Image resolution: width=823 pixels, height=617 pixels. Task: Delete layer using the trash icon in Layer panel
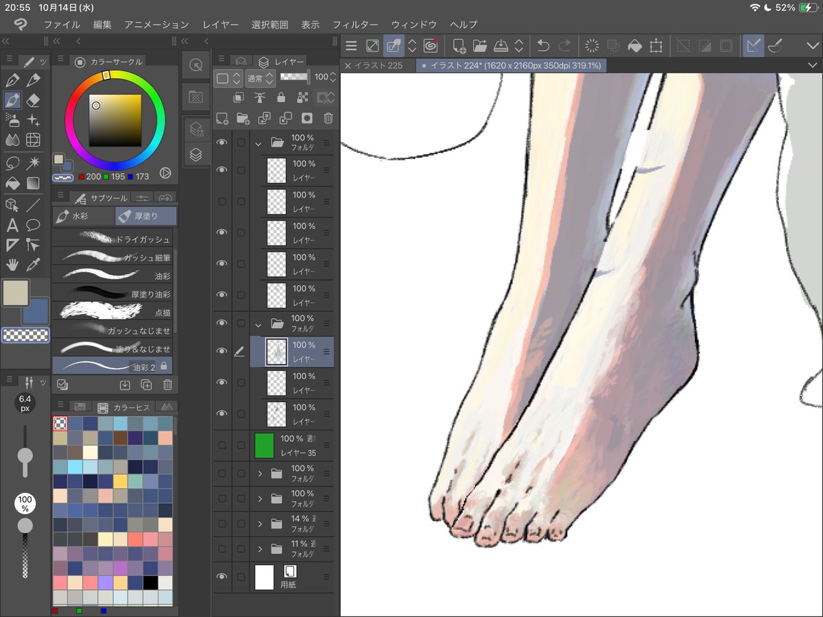click(329, 118)
